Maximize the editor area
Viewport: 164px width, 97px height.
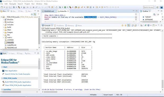point(137,11)
